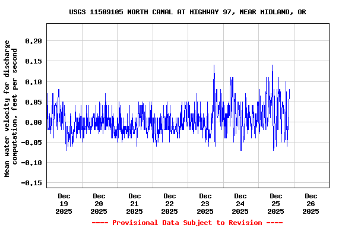The width and height of the screenshot is (342, 228).
Task: Click the chart title USGS 11509105 NORTH CANAL
Action: coord(188,12)
